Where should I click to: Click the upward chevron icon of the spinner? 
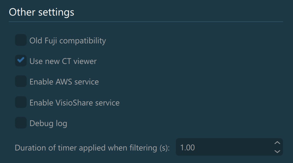(277, 143)
